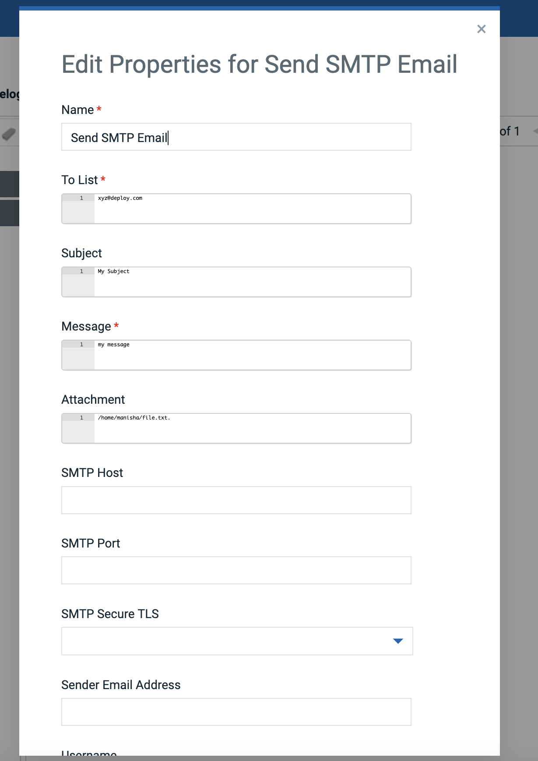Close the Edit Properties dialog

point(481,29)
